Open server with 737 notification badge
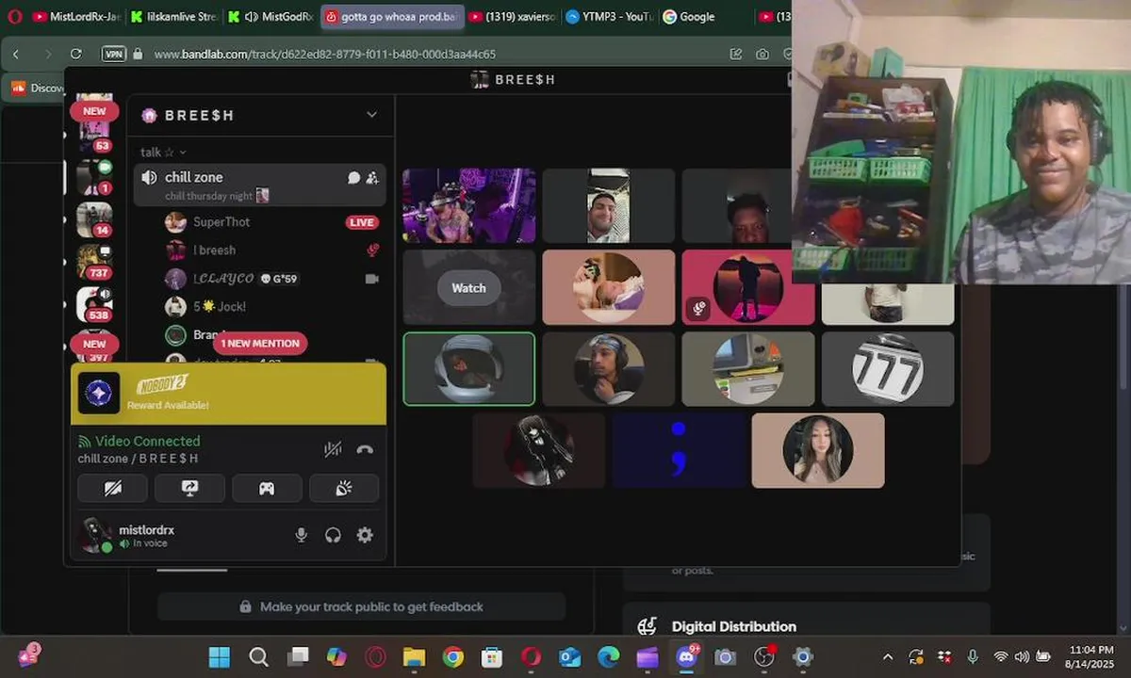Viewport: 1131px width, 678px height. [94, 263]
